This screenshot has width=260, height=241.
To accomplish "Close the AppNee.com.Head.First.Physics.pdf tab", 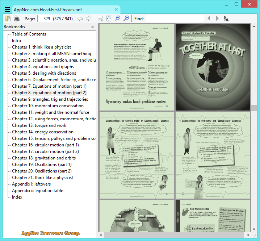I will point(116,10).
